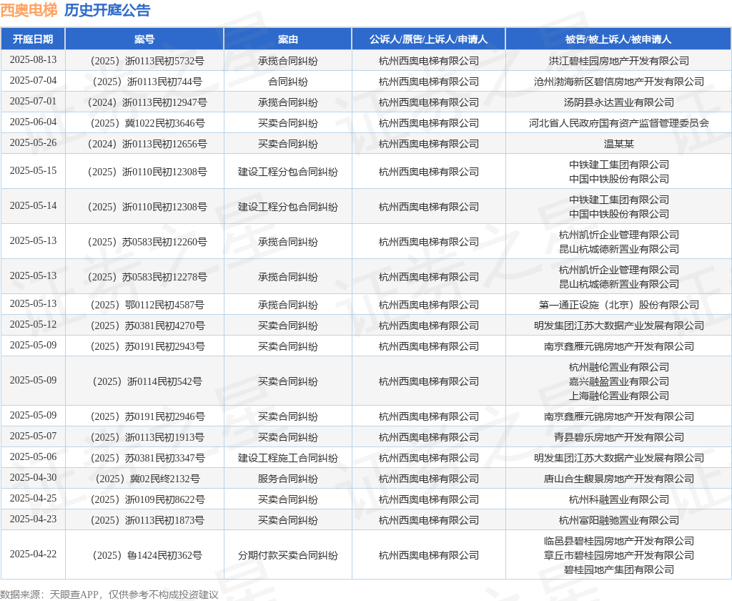Click the date 2025-05-14

pos(33,205)
